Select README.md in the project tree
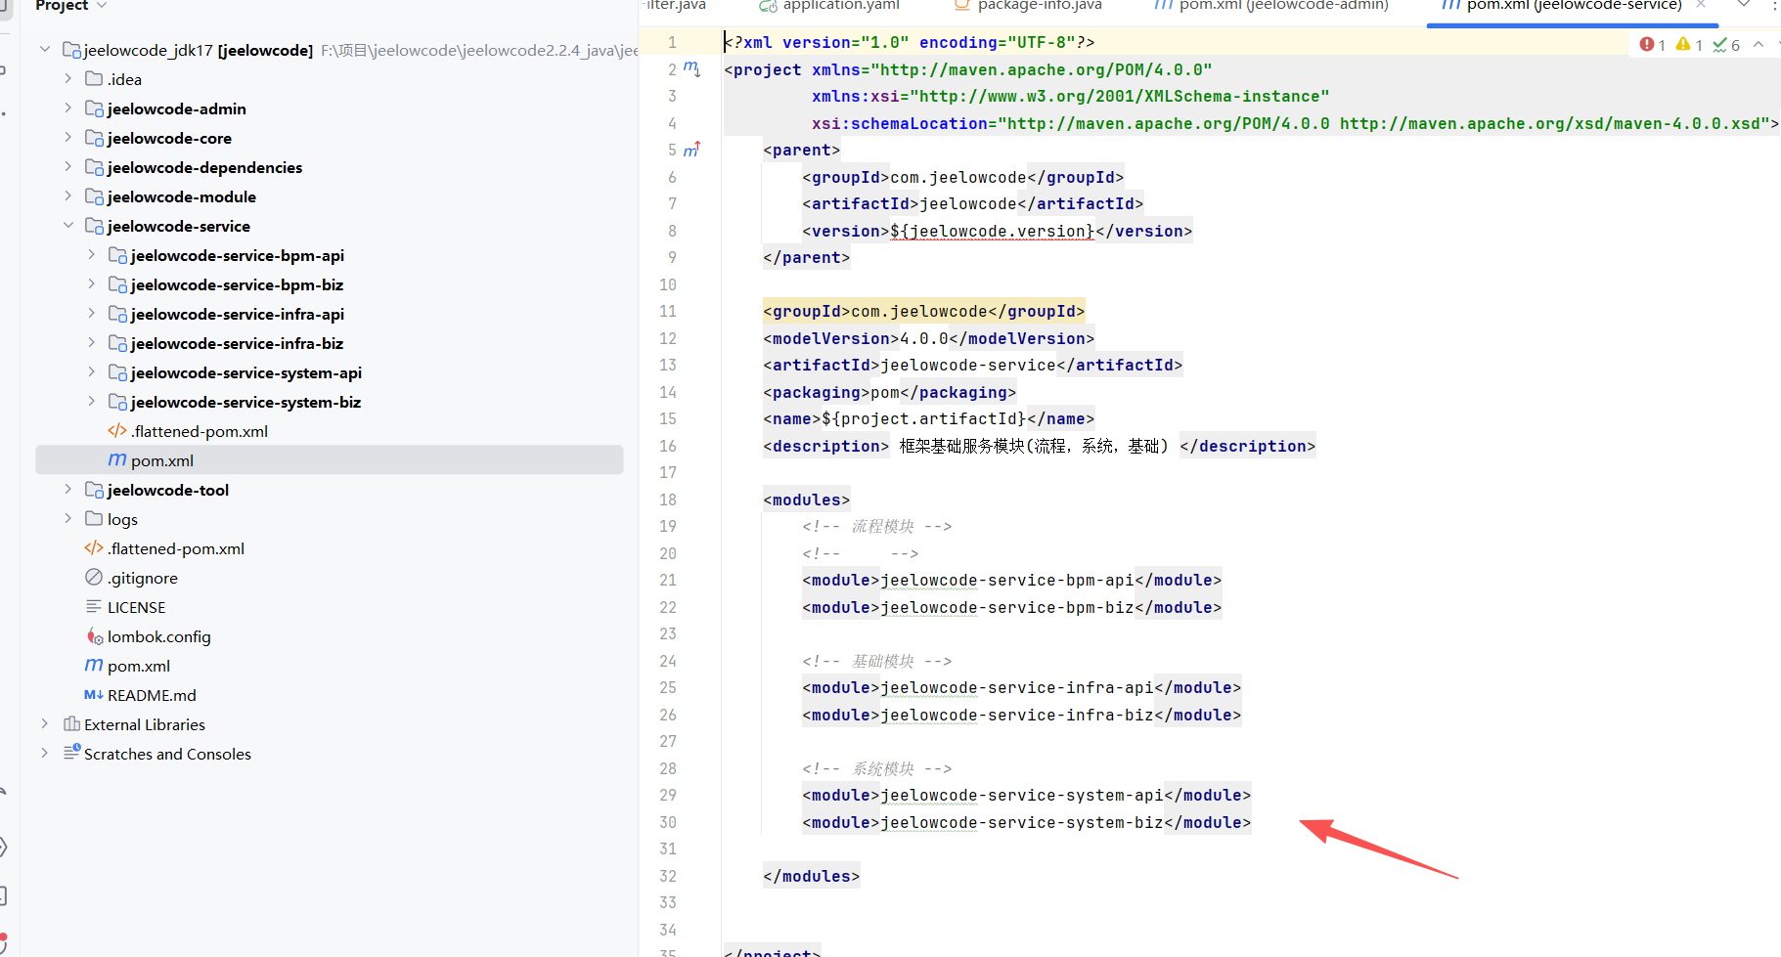Image resolution: width=1781 pixels, height=957 pixels. [152, 695]
